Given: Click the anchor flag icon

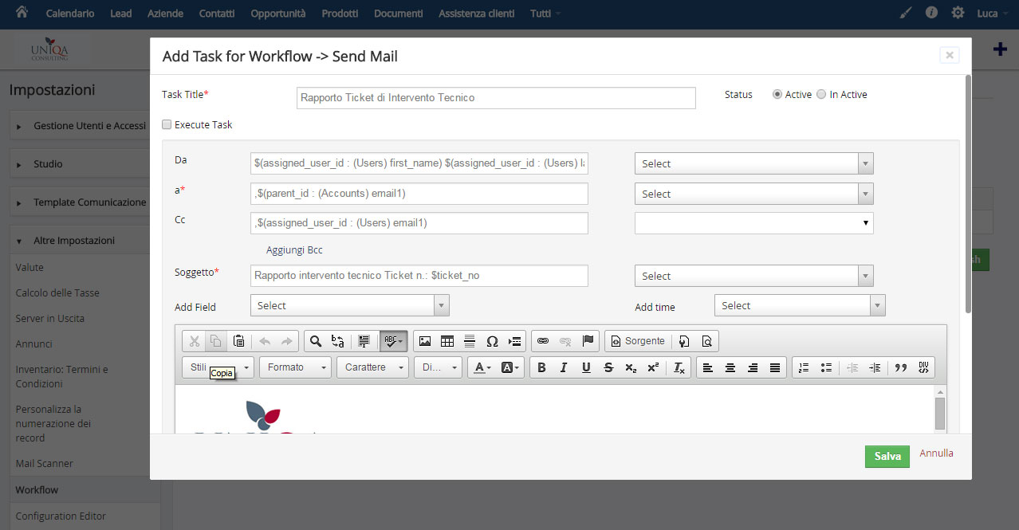Looking at the screenshot, I should (588, 341).
